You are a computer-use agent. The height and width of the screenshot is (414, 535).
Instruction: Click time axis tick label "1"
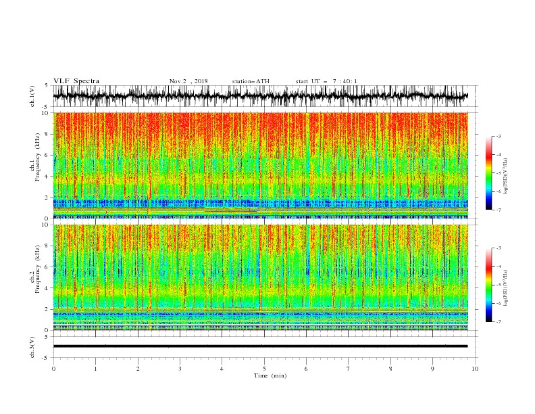(95, 369)
